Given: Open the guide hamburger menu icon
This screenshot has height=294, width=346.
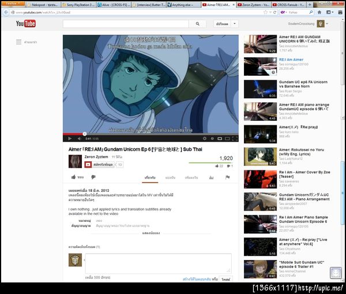Looking at the screenshot, I should click(19, 42).
